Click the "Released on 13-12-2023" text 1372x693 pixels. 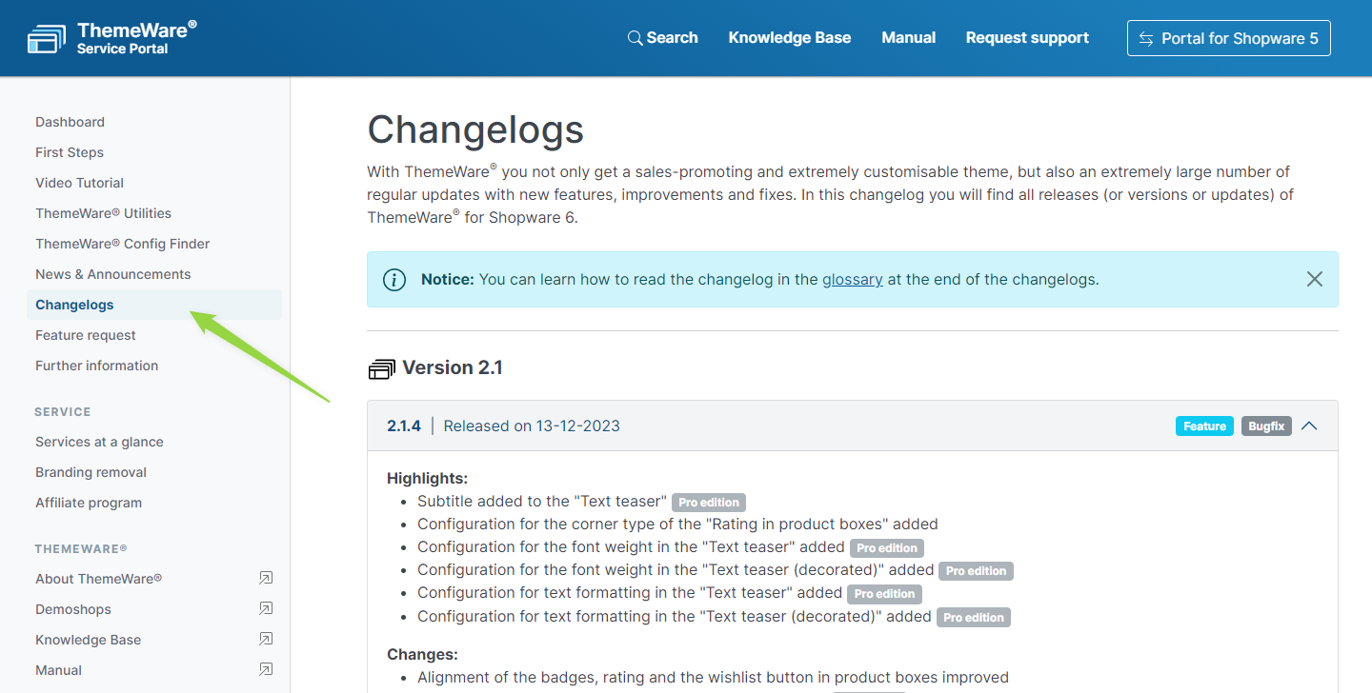tap(532, 426)
